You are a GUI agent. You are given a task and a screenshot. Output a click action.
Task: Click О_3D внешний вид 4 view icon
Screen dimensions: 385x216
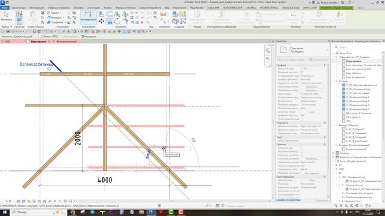pos(343,97)
